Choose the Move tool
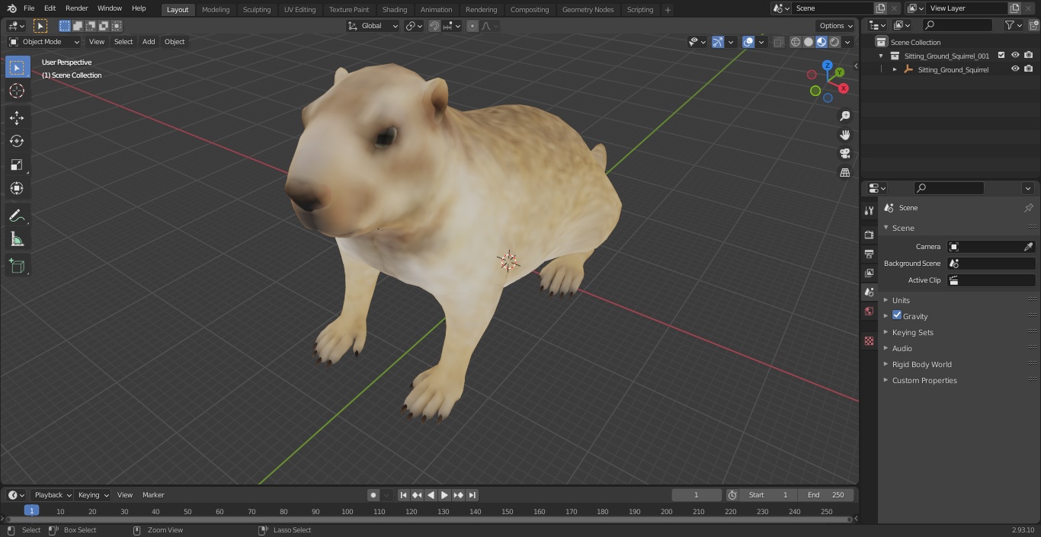 (x=17, y=117)
